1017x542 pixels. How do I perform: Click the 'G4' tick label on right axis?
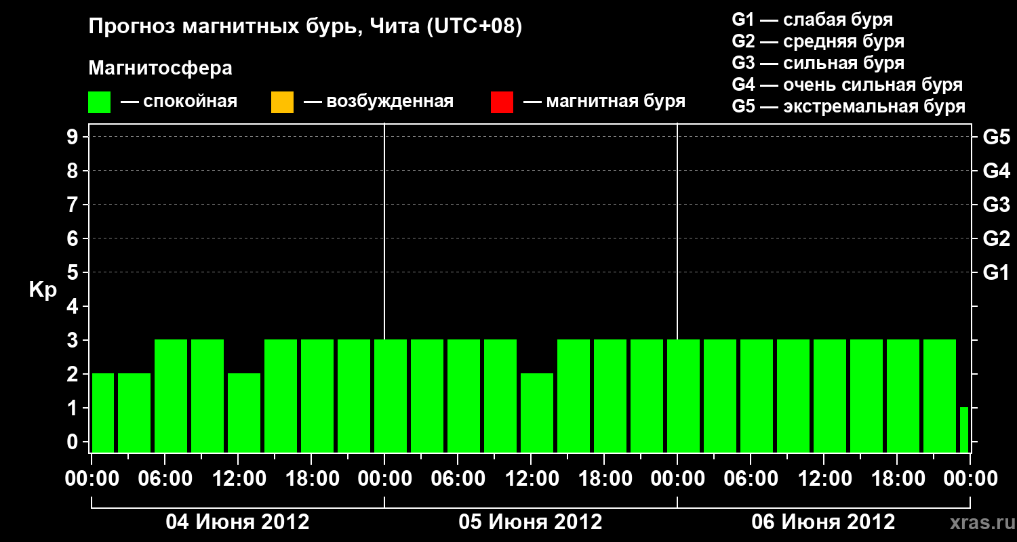pyautogui.click(x=997, y=171)
